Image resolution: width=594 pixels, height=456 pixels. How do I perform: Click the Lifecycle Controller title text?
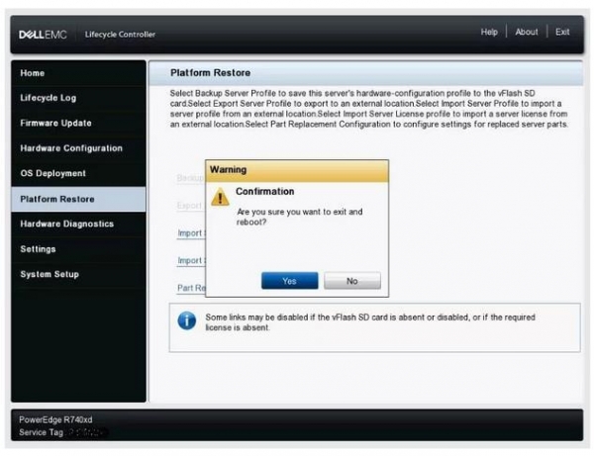point(120,35)
